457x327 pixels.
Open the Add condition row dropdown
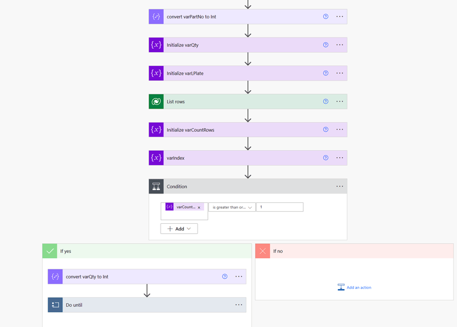pos(179,228)
